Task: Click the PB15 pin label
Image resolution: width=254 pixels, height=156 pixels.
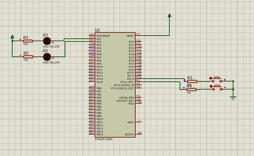Action: coord(100,135)
